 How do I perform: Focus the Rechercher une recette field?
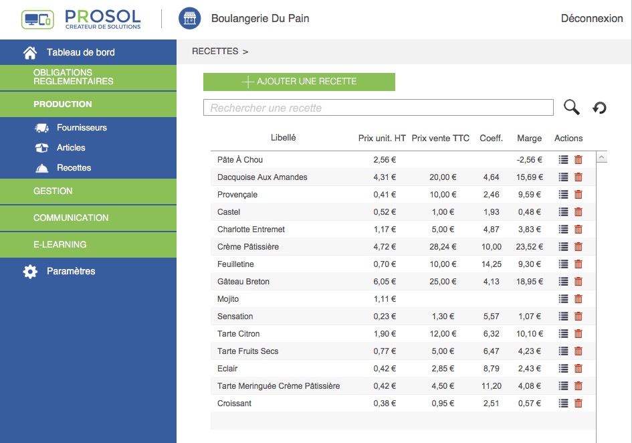pos(378,108)
